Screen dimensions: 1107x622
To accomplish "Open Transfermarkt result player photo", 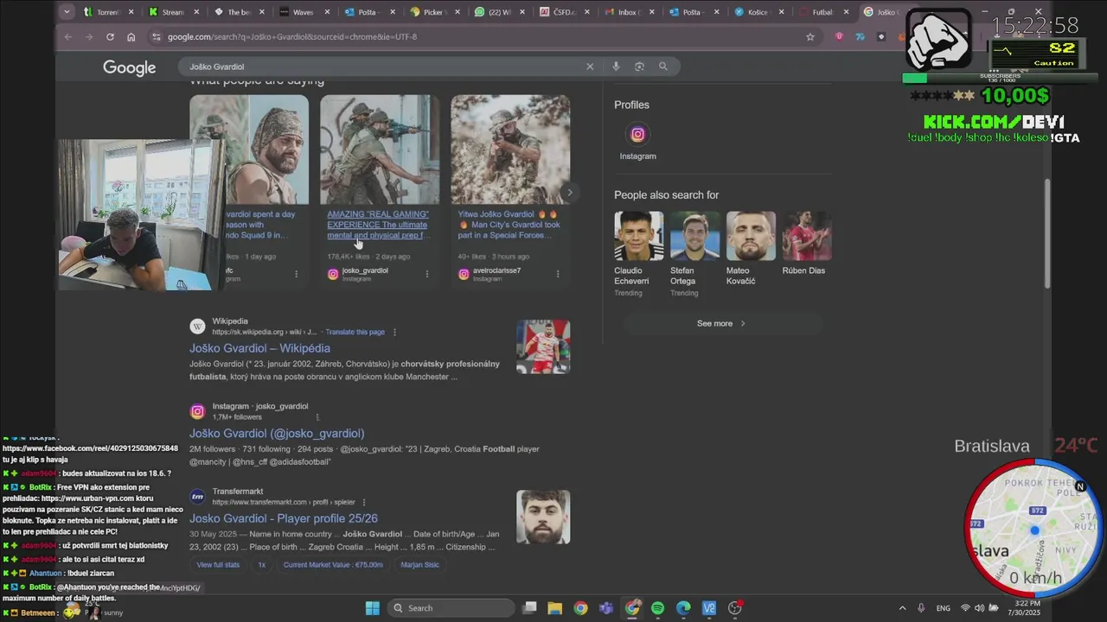I will tap(543, 517).
